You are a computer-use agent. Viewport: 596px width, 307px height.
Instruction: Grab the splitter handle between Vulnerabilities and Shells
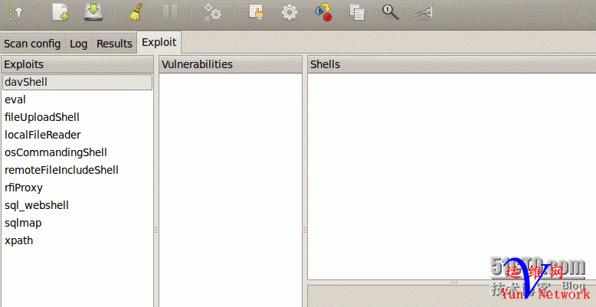point(304,230)
